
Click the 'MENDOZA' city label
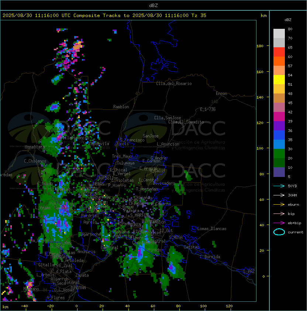pos(90,189)
